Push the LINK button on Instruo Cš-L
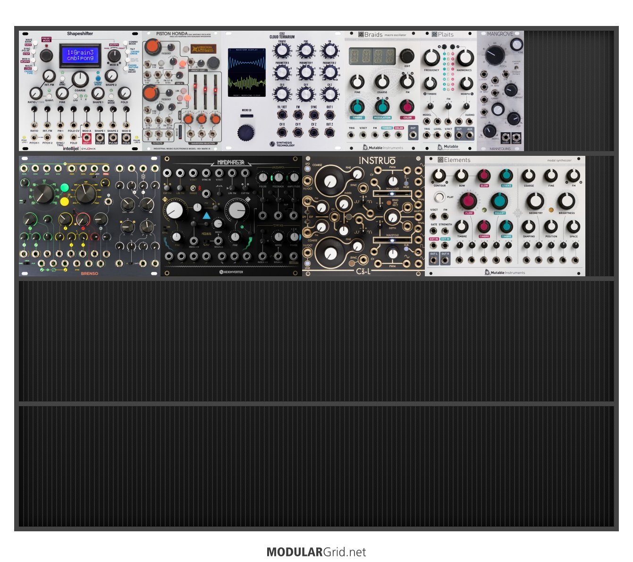This screenshot has height=562, width=633. click(x=308, y=263)
